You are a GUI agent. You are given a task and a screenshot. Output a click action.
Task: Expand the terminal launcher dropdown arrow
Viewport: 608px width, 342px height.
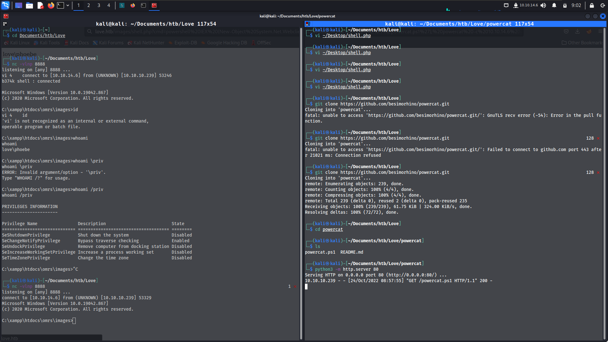[x=68, y=5]
